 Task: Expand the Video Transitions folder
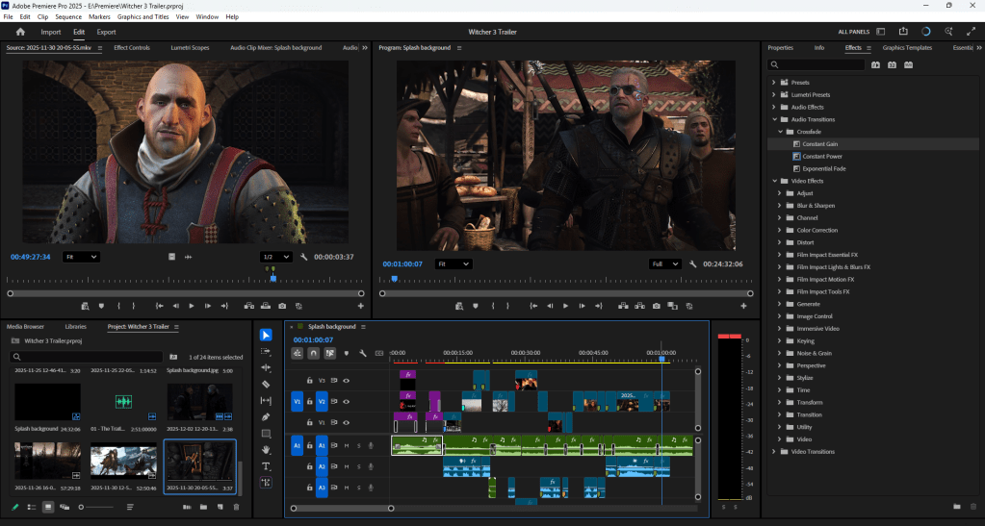pos(774,451)
